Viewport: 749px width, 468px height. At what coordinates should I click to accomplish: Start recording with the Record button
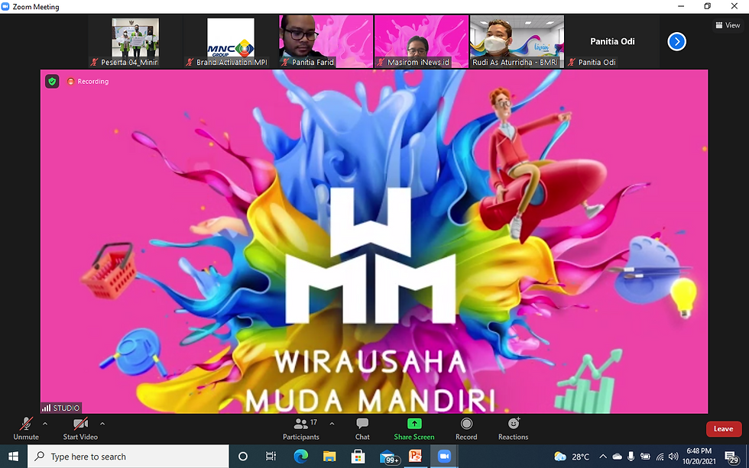click(x=466, y=429)
